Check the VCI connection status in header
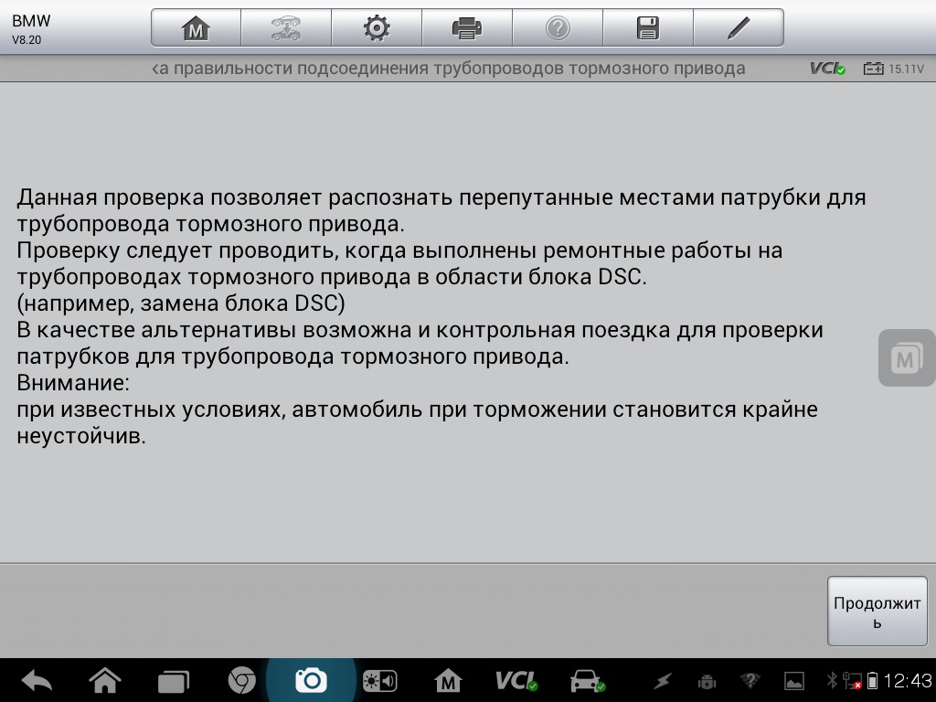The width and height of the screenshot is (936, 702). (x=827, y=69)
